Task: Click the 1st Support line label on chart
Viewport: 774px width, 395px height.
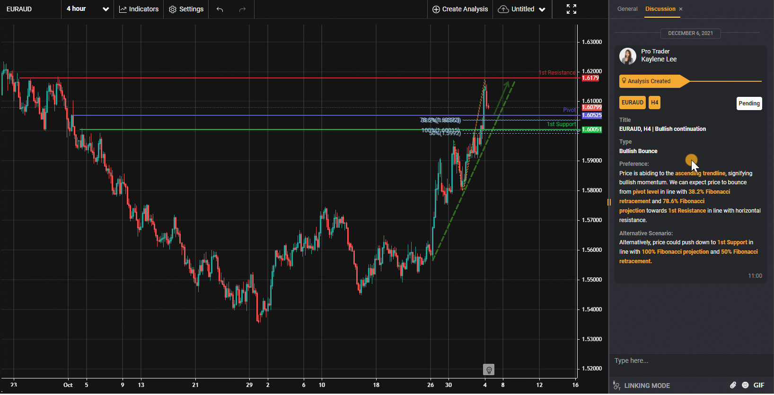Action: click(x=562, y=124)
